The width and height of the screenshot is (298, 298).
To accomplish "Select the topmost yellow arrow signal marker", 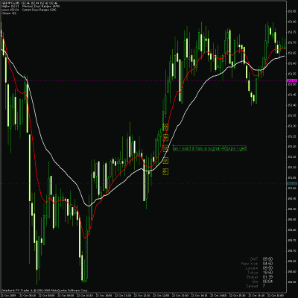I will (165, 127).
